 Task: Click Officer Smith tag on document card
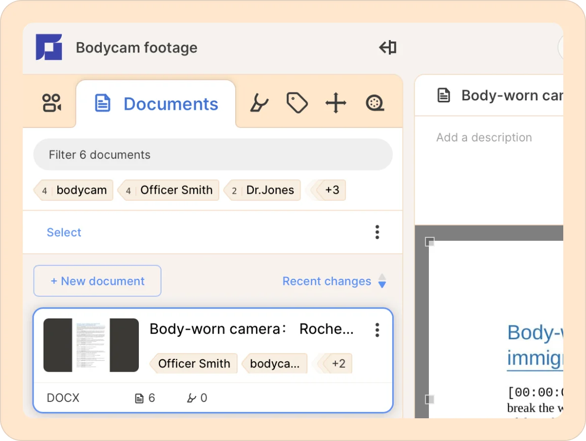tap(194, 363)
